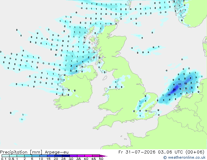Select the 20 mm legend color swatch
Image resolution: width=207 pixels, height=160 pixels.
point(58,156)
